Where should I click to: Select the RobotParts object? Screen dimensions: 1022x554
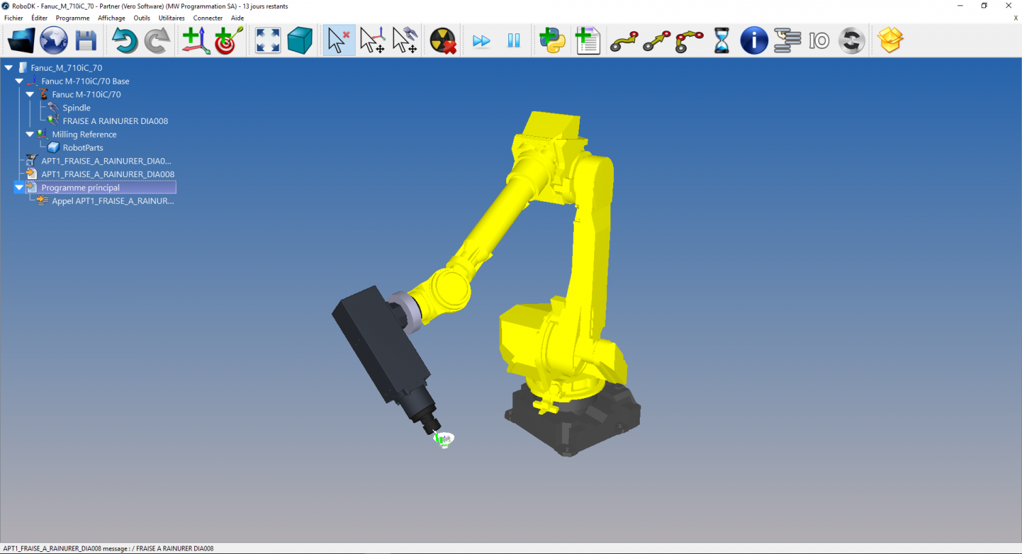pos(83,148)
